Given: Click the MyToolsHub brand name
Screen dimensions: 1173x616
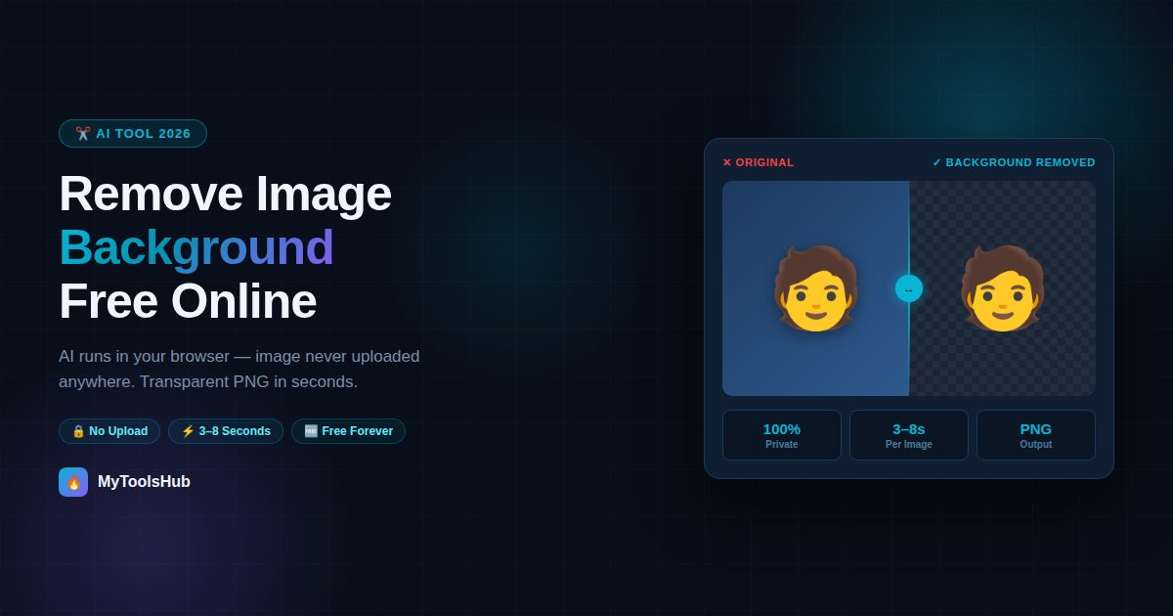Looking at the screenshot, I should tap(144, 482).
